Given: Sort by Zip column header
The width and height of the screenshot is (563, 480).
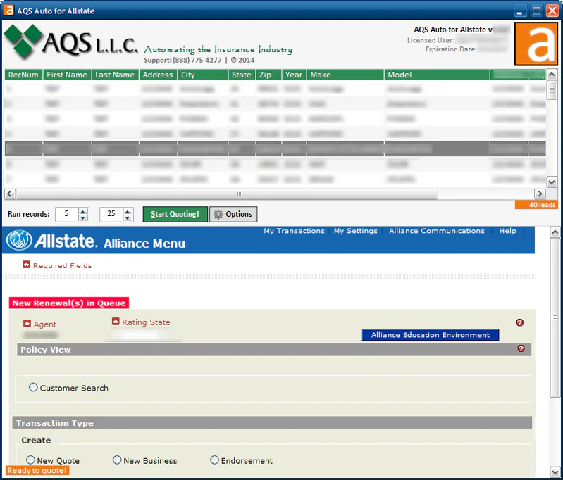Looking at the screenshot, I should 268,75.
